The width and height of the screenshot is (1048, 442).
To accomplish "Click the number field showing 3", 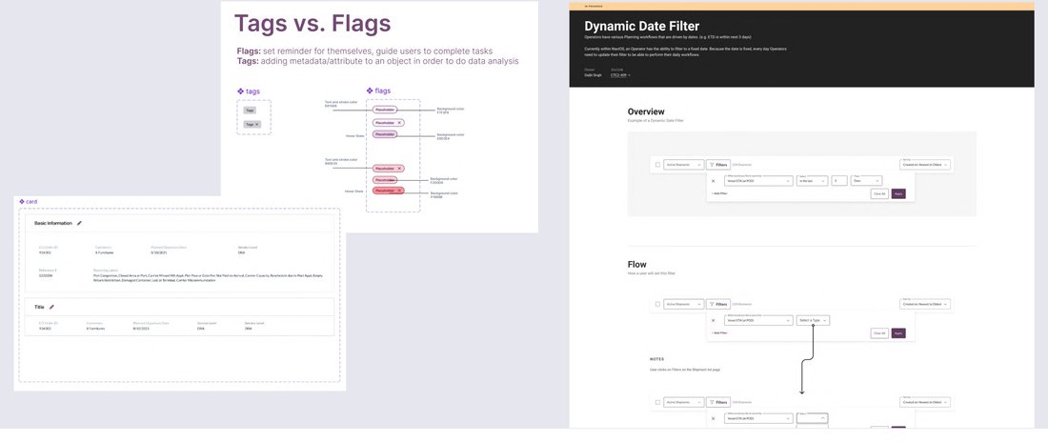I will tap(839, 181).
